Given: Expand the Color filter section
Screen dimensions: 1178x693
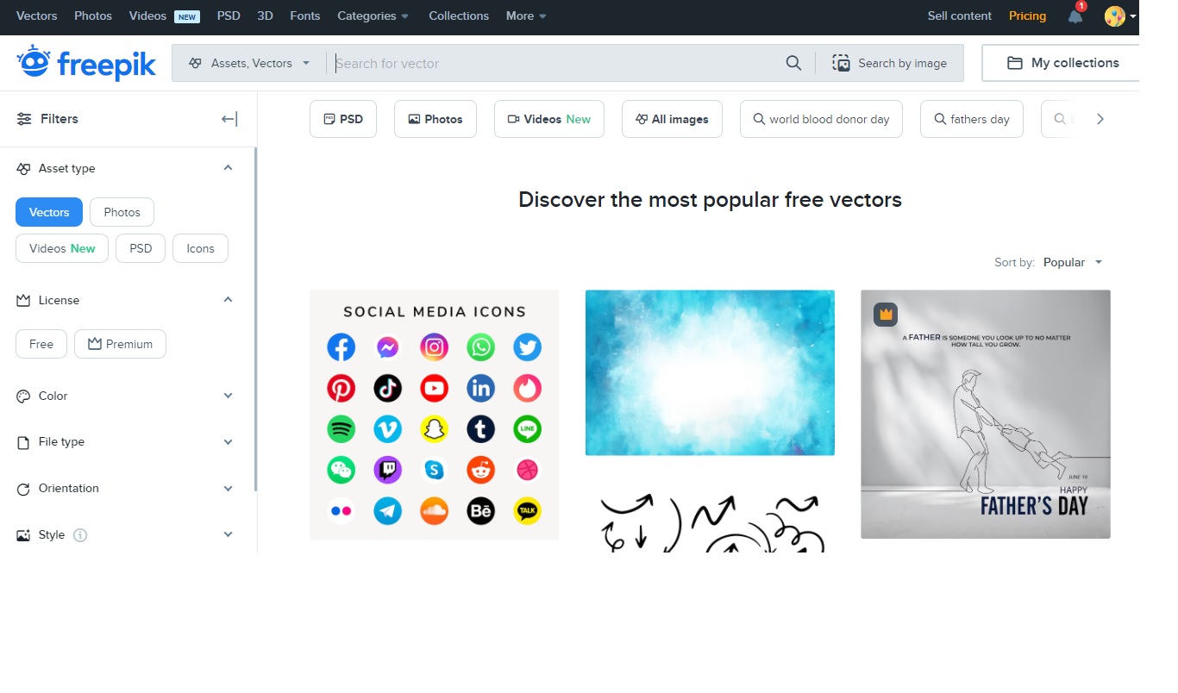Looking at the screenshot, I should point(228,396).
